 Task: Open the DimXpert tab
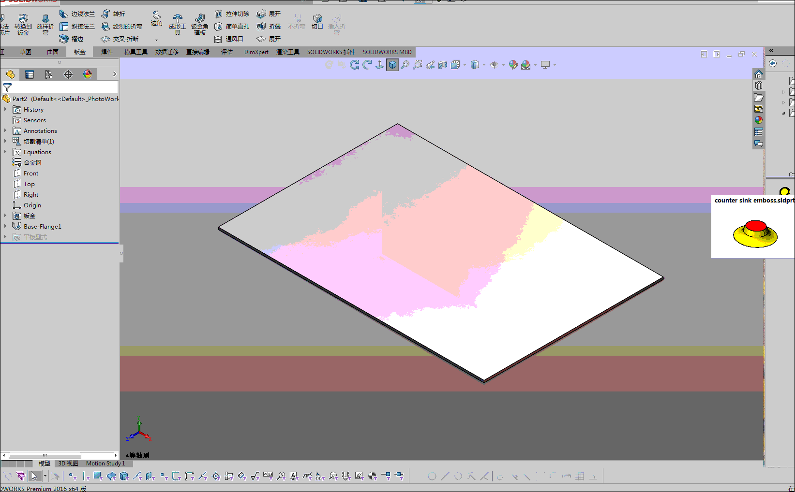coord(256,52)
